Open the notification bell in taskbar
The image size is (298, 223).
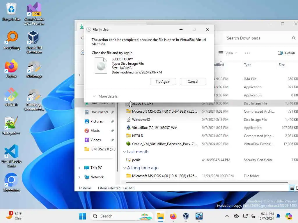tap(278, 216)
